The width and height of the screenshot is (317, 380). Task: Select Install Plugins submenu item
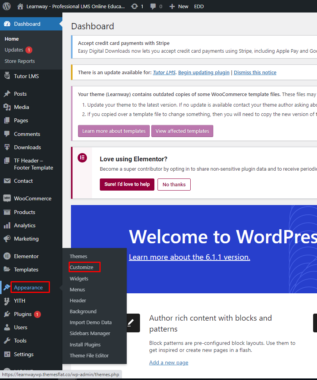(x=85, y=344)
